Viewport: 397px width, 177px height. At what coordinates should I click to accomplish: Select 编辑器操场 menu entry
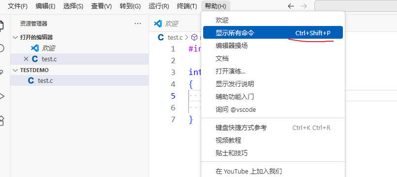[x=273, y=46]
